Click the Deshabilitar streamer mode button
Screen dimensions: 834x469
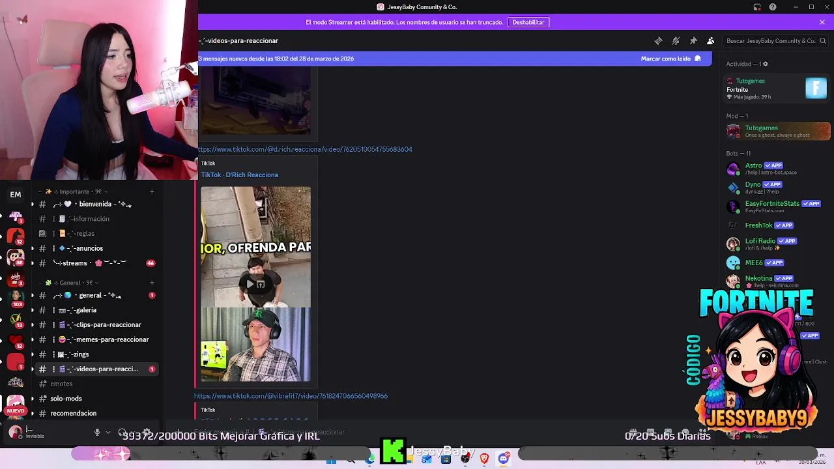coord(528,22)
